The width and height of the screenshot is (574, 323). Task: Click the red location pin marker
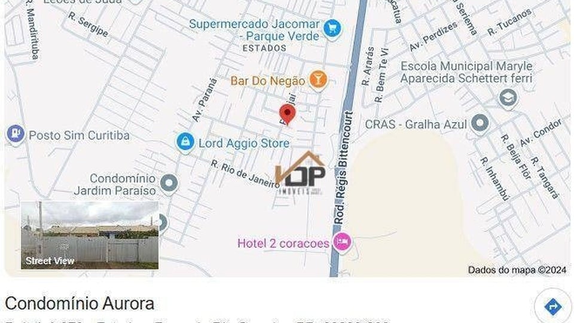288,114
